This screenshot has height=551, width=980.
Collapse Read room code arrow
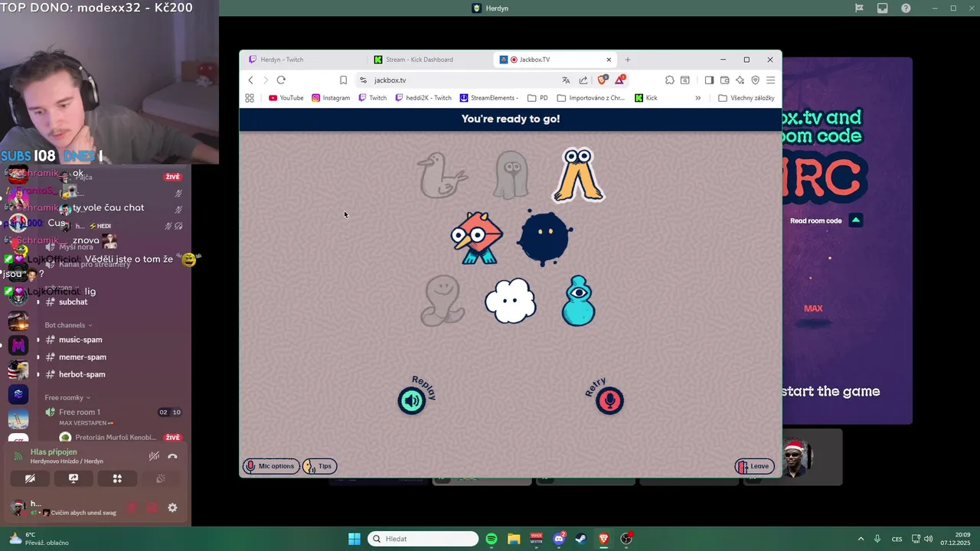click(x=856, y=220)
